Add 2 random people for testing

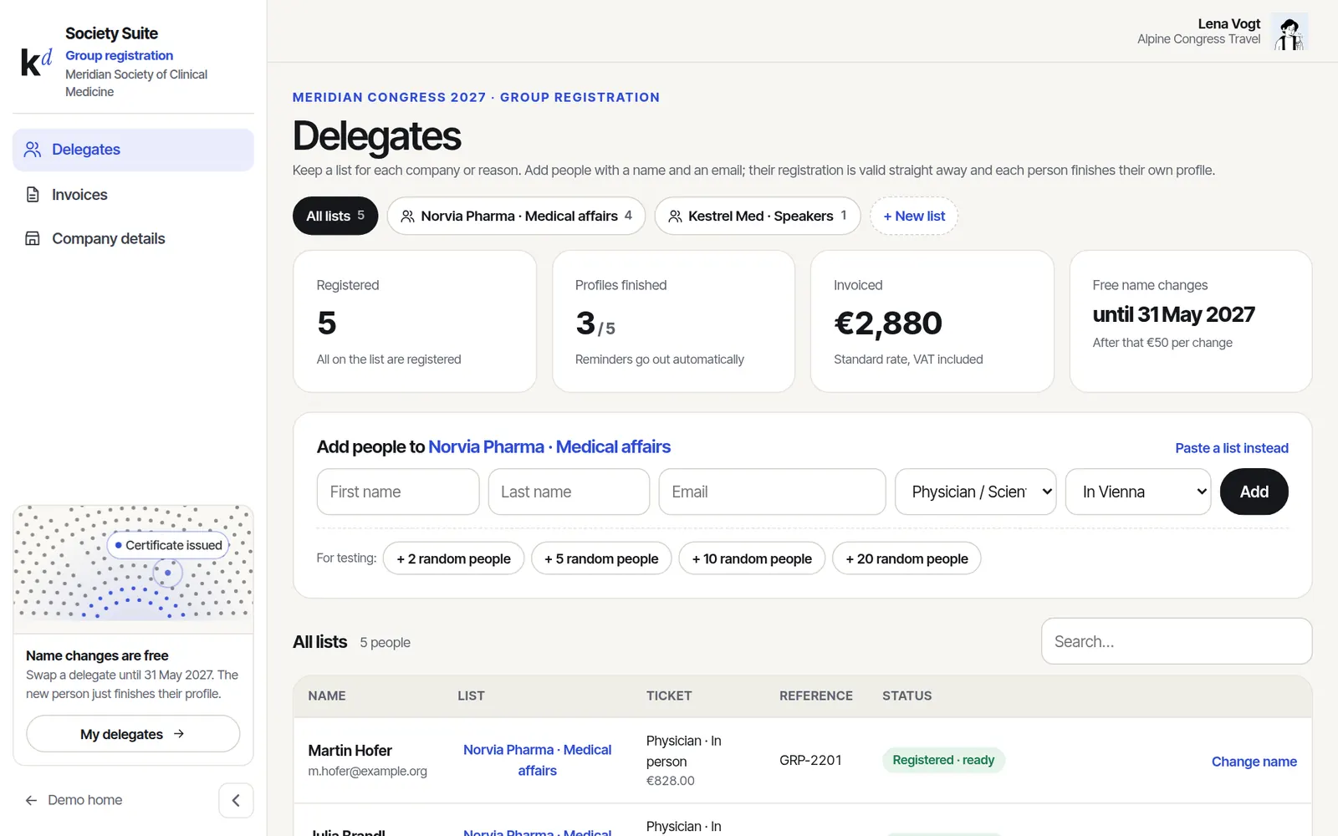coord(453,558)
